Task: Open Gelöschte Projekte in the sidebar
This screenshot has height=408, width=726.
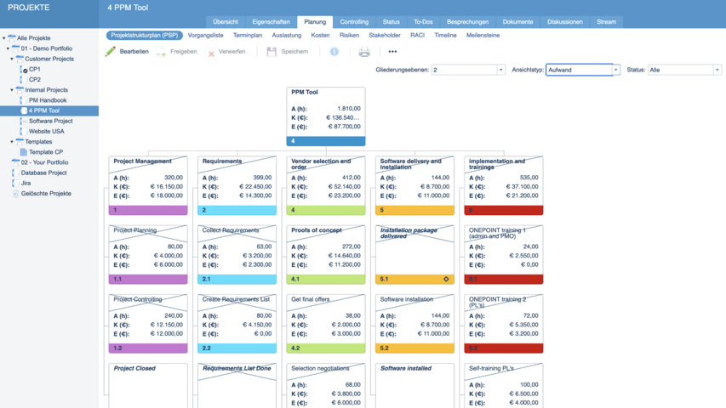Action: pyautogui.click(x=46, y=194)
